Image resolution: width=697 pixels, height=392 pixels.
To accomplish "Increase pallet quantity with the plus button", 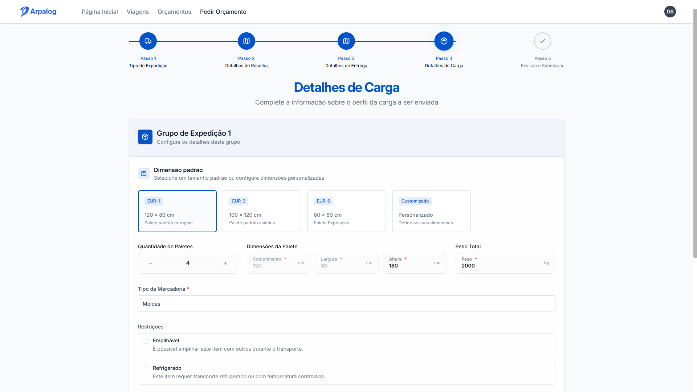I will pos(225,263).
